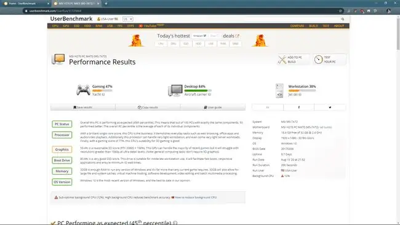
Task: Open FPS in the navigation bar
Action: tap(120, 26)
